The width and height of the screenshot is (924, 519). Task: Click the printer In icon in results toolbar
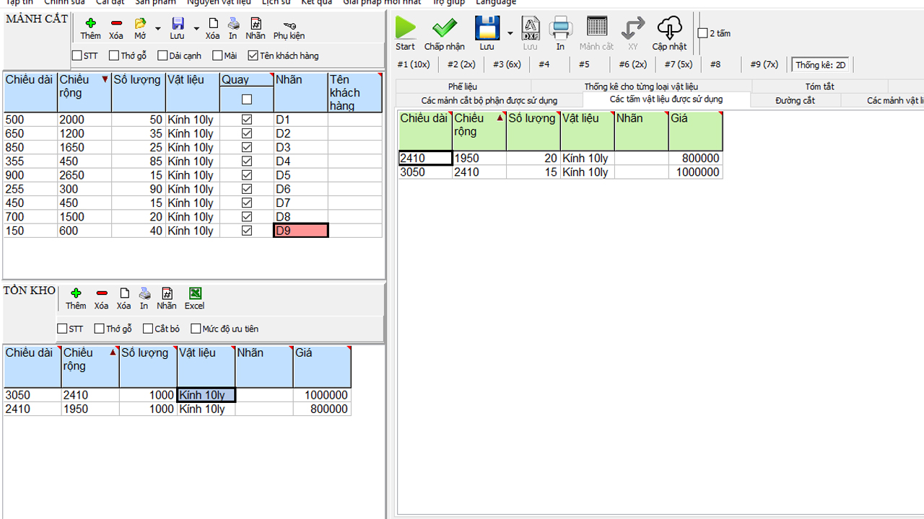pyautogui.click(x=560, y=29)
